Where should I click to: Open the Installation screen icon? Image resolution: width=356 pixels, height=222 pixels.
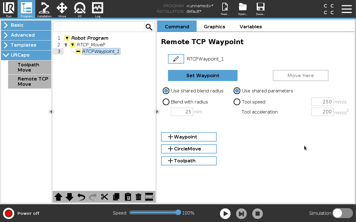click(x=44, y=9)
